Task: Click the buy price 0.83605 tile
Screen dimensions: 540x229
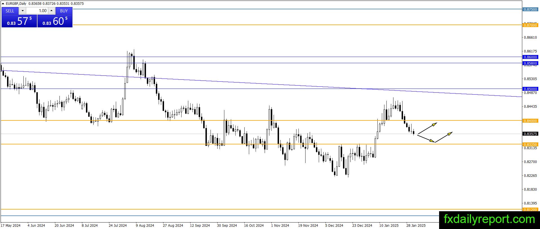Action: [55, 21]
